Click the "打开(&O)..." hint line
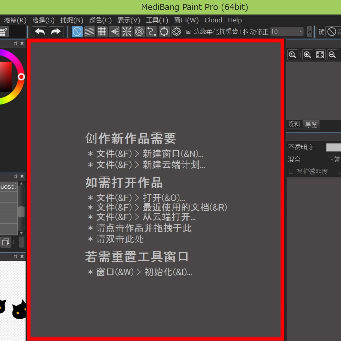The height and width of the screenshot is (341, 341). pyautogui.click(x=164, y=198)
